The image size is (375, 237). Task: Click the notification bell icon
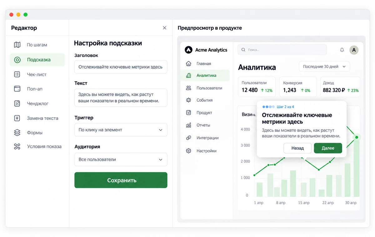pos(342,50)
